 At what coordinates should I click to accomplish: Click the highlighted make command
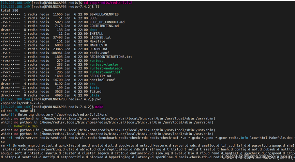coord(99,107)
